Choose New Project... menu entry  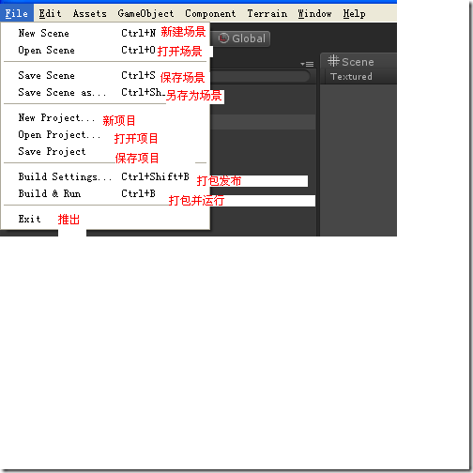[105, 117]
